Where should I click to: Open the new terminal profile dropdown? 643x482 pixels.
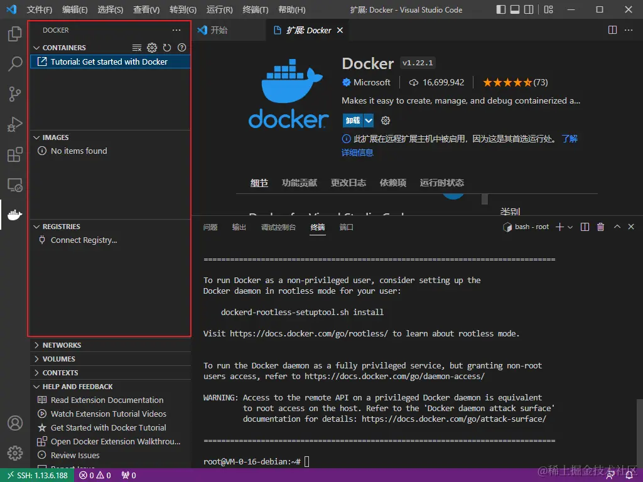(x=570, y=227)
